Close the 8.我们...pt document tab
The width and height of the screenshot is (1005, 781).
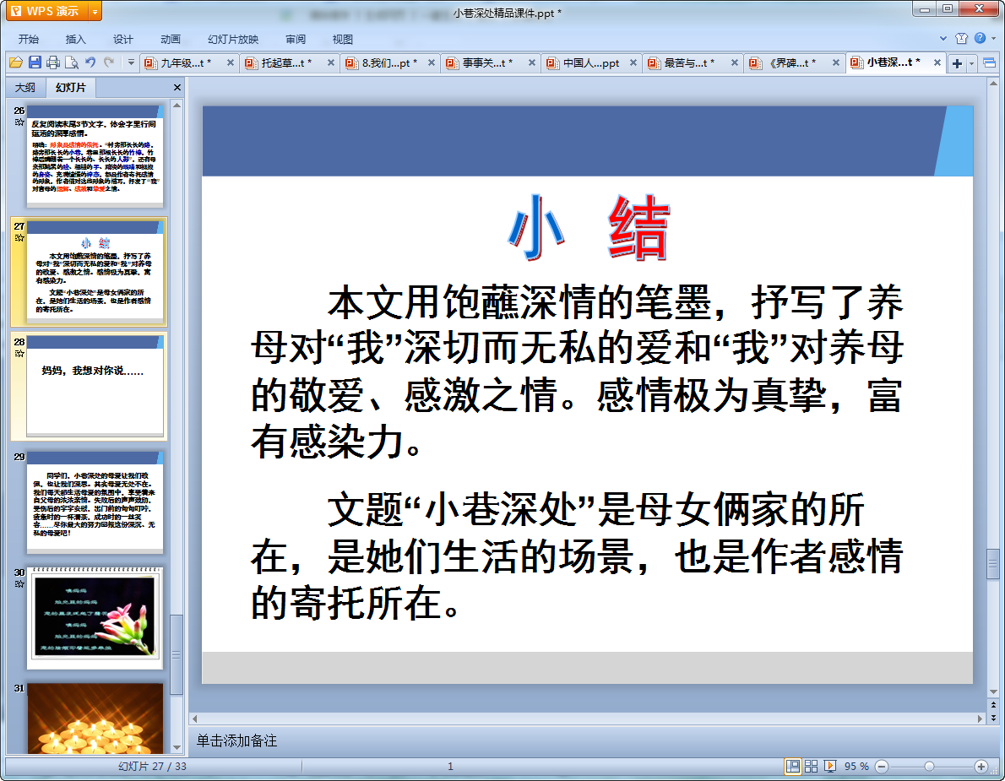pyautogui.click(x=432, y=62)
